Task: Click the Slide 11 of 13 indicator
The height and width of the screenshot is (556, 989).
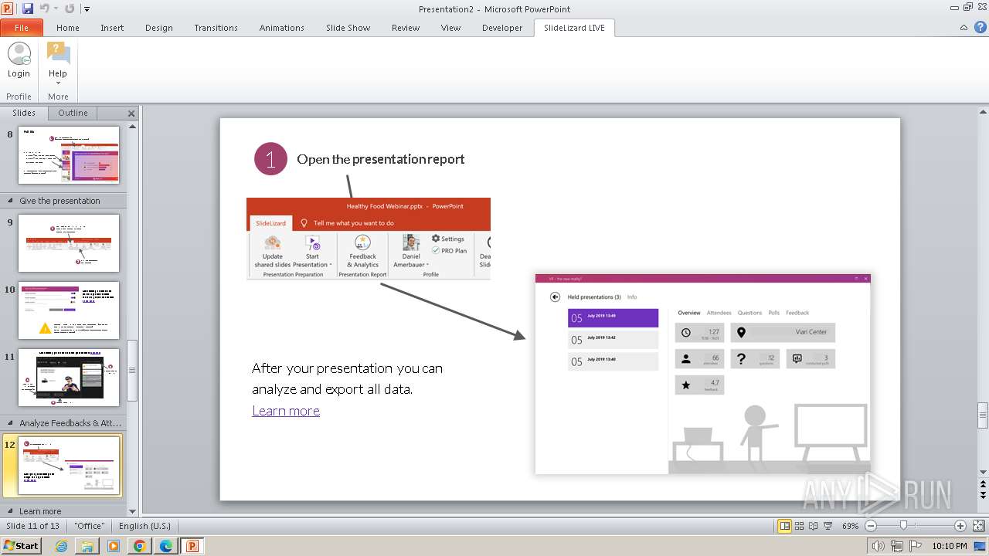Action: 32,526
